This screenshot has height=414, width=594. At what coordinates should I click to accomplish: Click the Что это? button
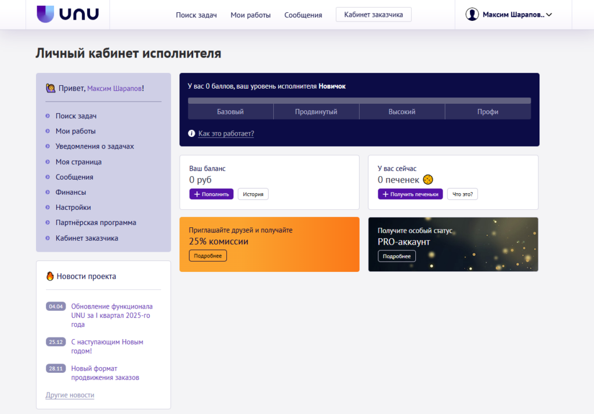coord(462,194)
